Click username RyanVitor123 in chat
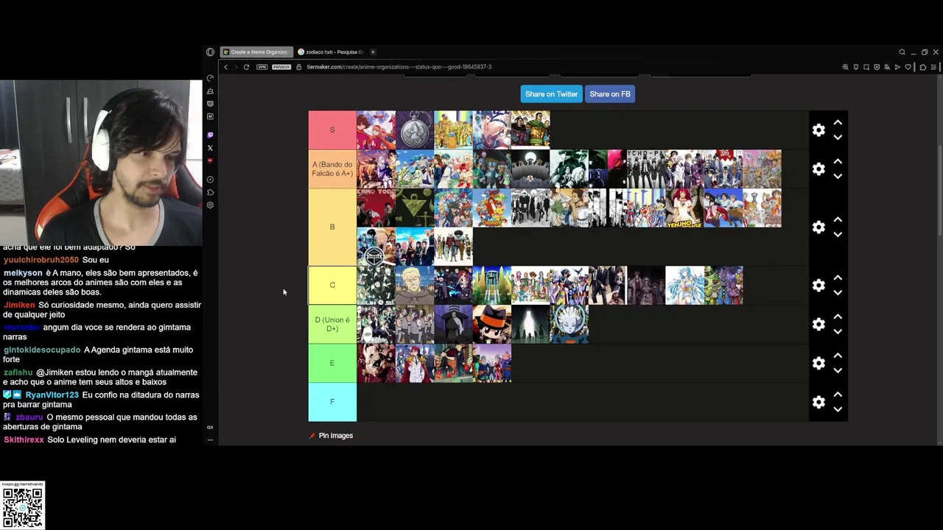 click(x=52, y=395)
